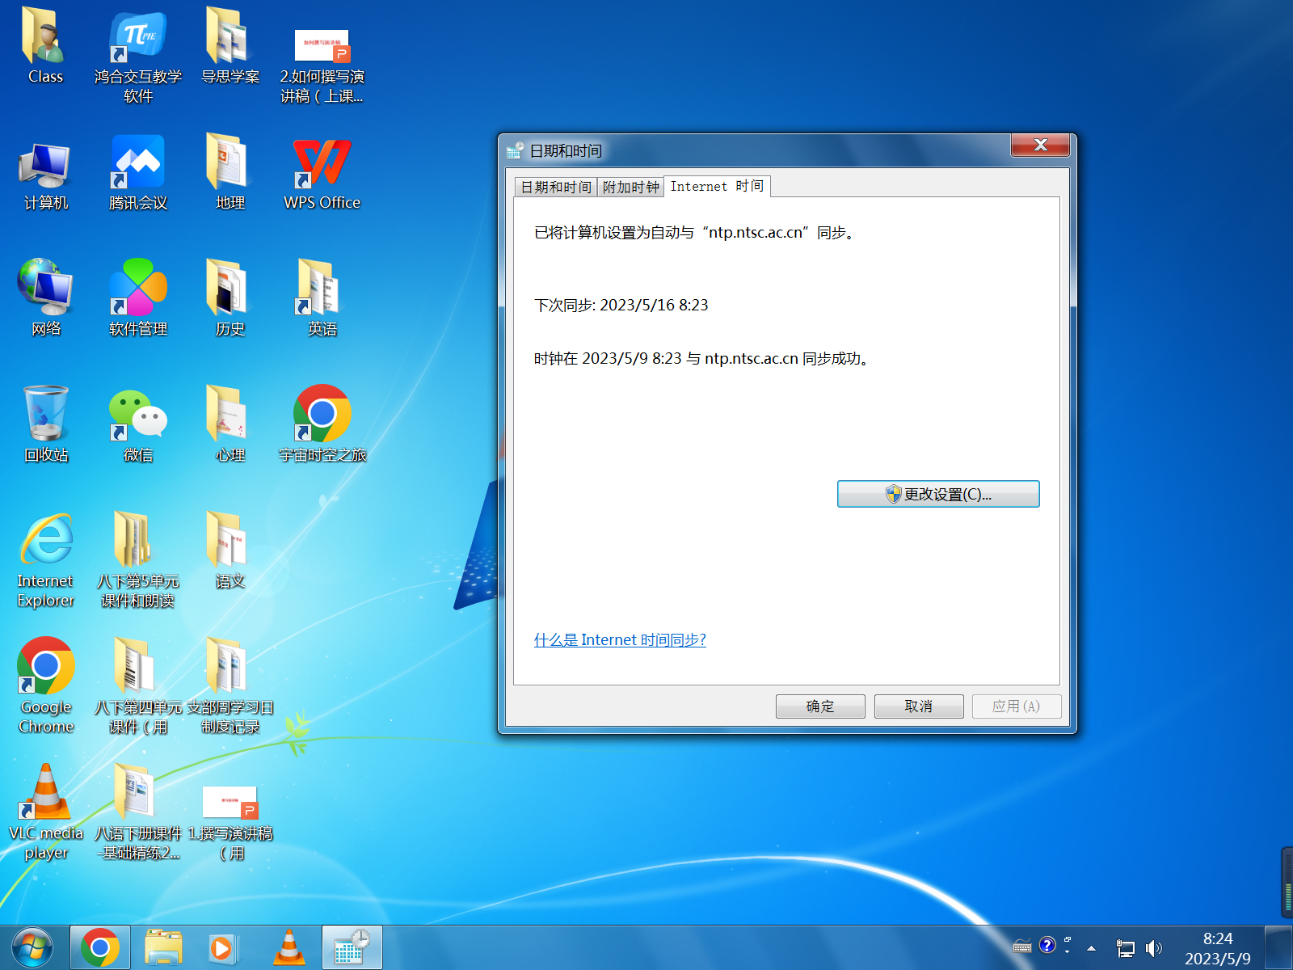Open the 什么是 Internet 时间同步 link
Viewport: 1293px width, 970px height.
click(620, 640)
